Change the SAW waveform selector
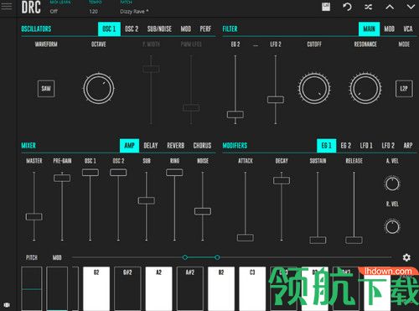419x311 pixels. 46,89
